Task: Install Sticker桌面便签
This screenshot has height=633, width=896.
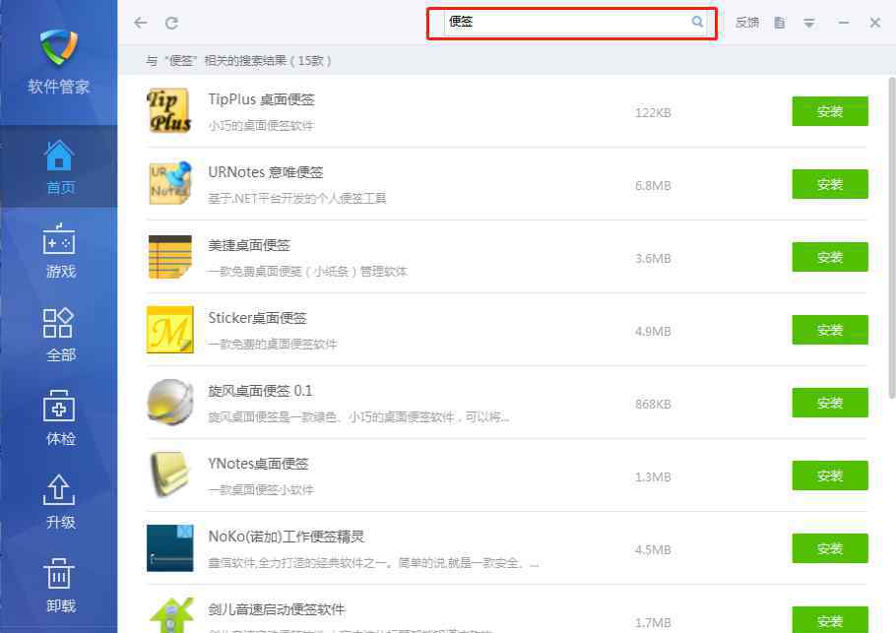Action: [830, 330]
